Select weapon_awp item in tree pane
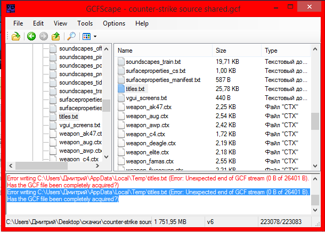 point(80,151)
